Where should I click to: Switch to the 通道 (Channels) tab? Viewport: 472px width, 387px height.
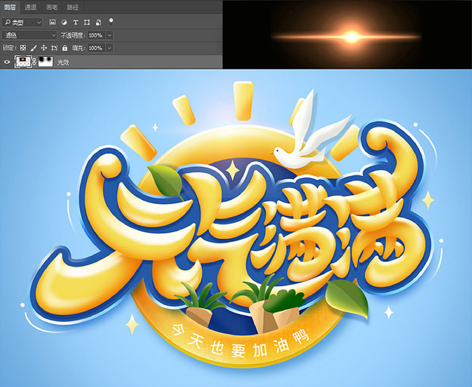coord(30,7)
